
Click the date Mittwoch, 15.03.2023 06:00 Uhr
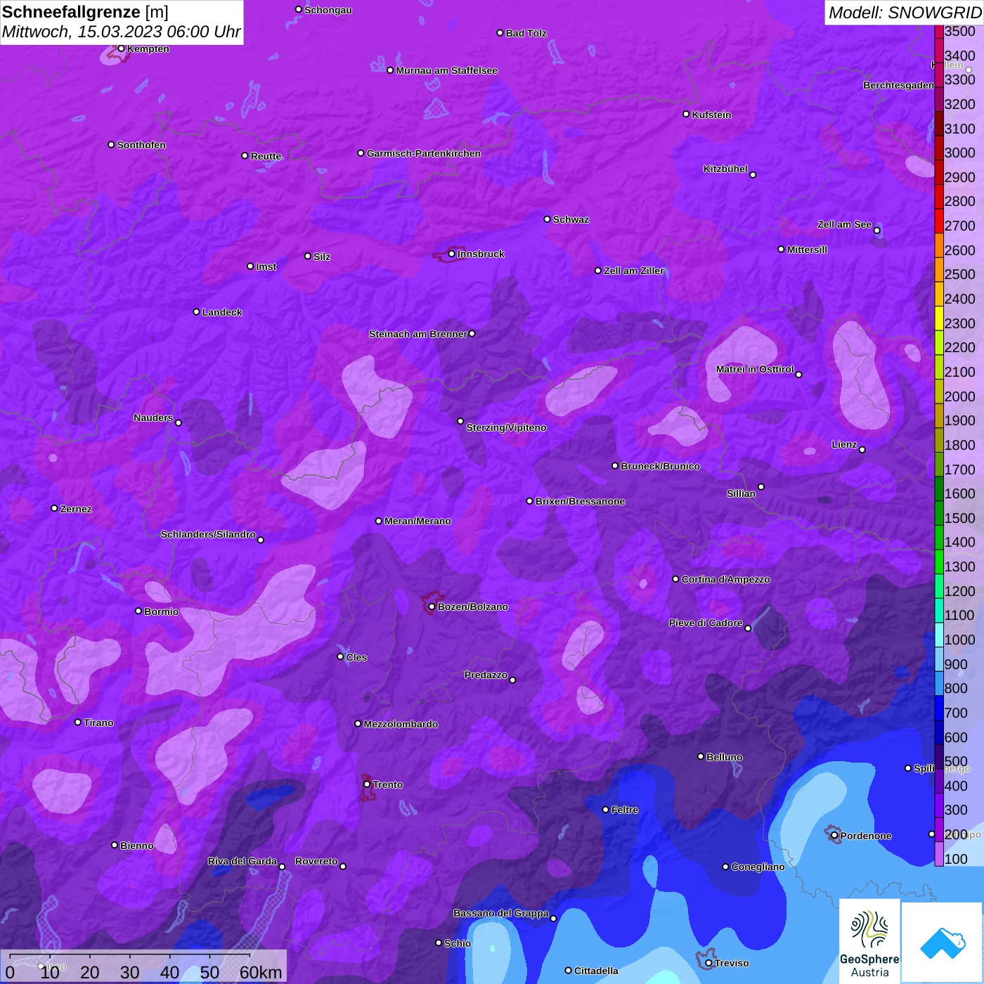122,32
